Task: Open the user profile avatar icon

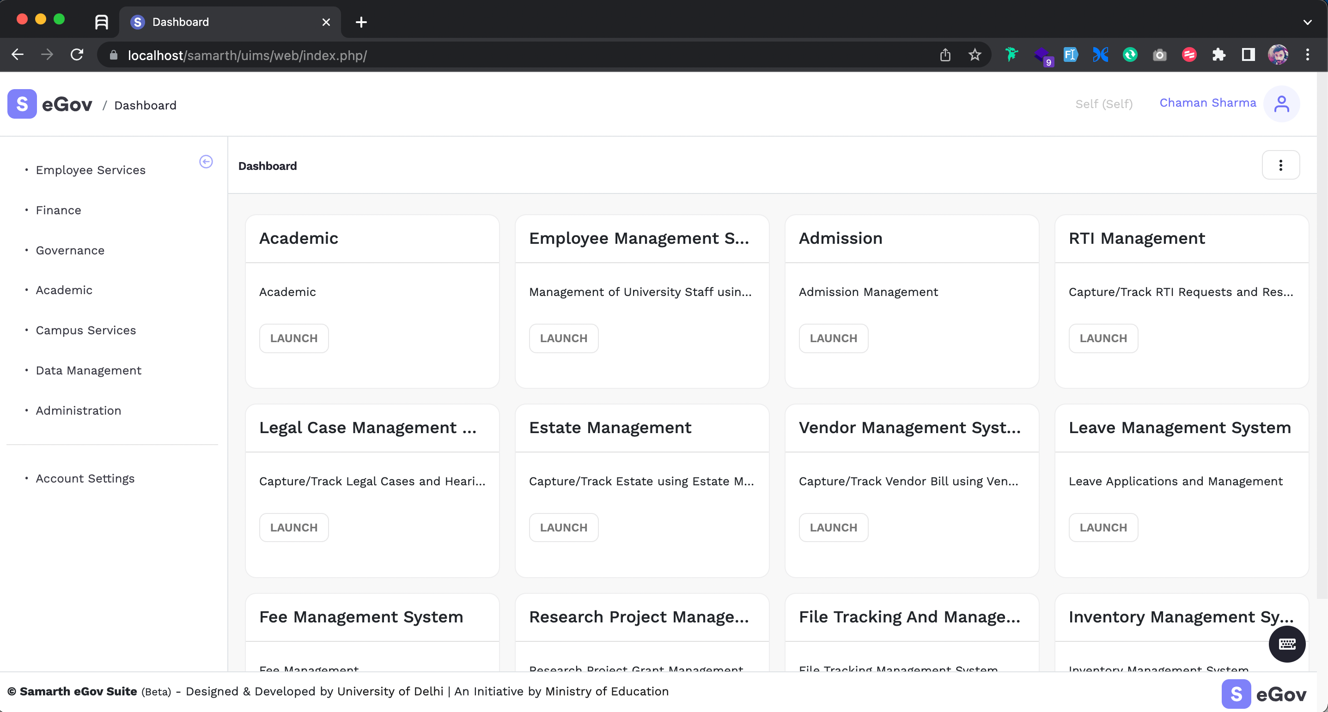Action: point(1281,104)
